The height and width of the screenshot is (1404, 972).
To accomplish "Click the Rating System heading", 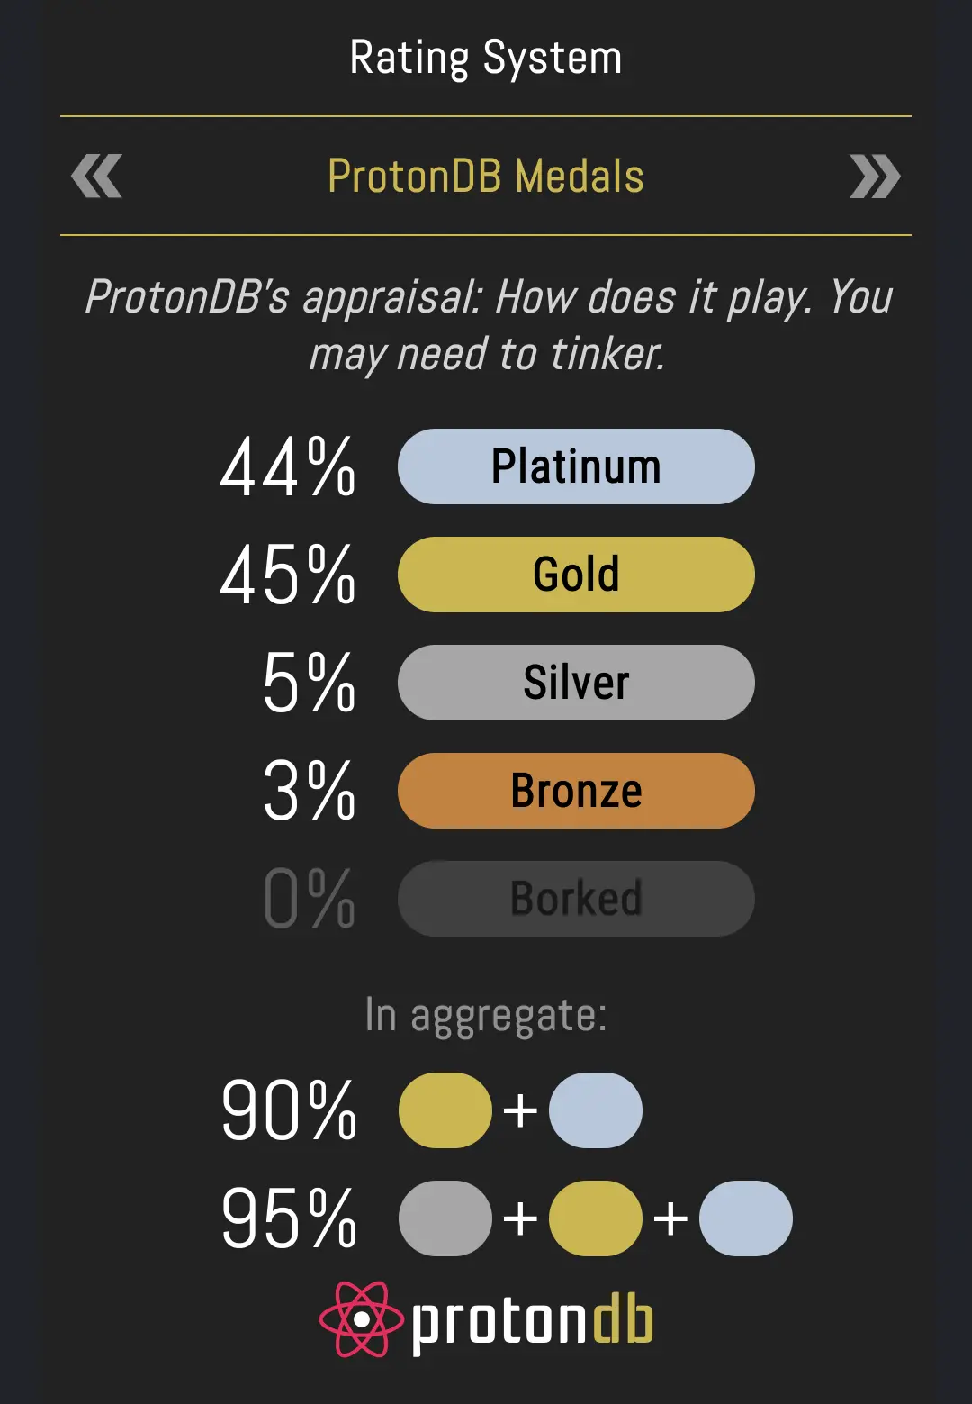I will pos(486,59).
